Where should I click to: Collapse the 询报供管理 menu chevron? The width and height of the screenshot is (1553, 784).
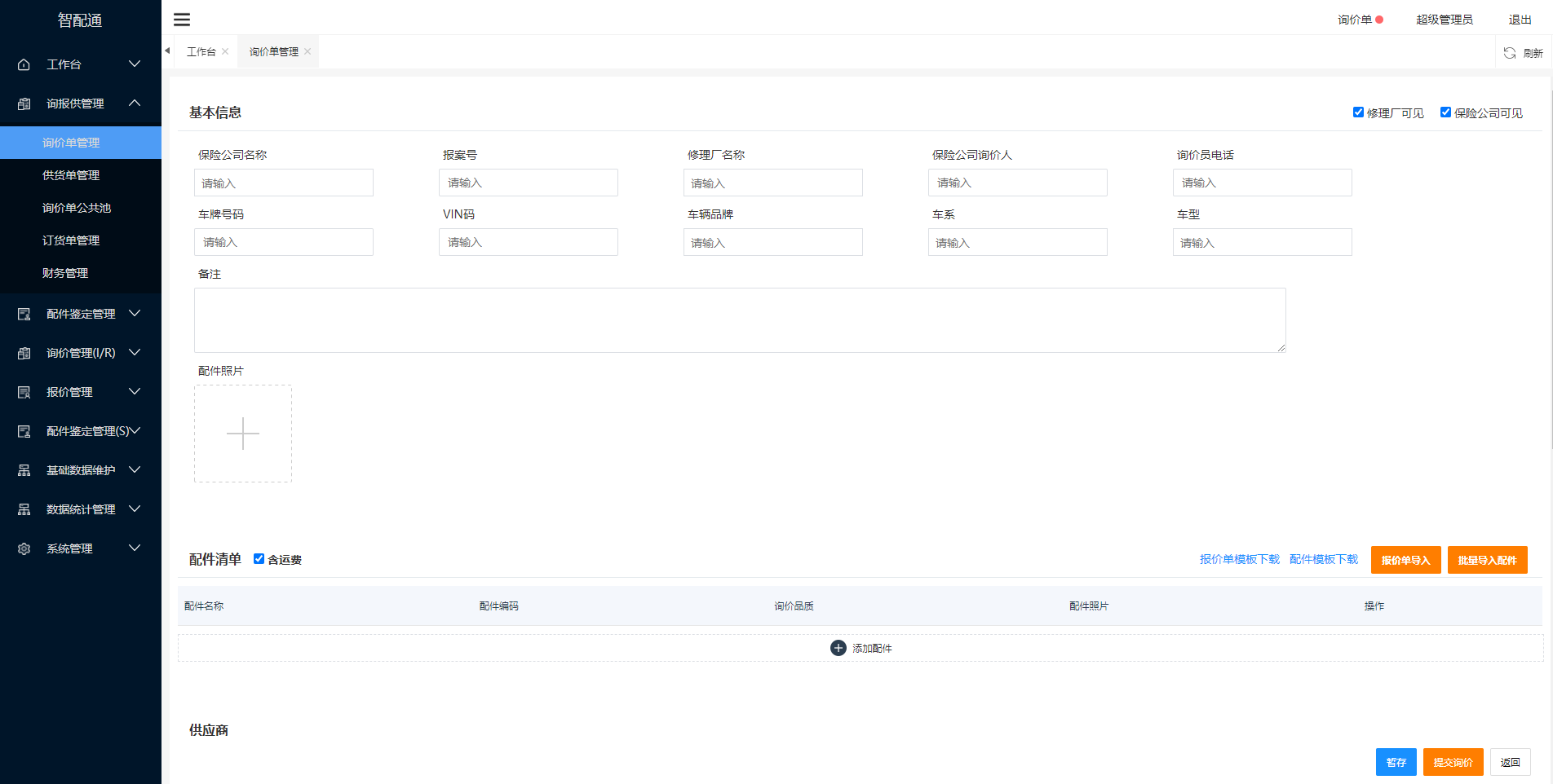point(135,103)
